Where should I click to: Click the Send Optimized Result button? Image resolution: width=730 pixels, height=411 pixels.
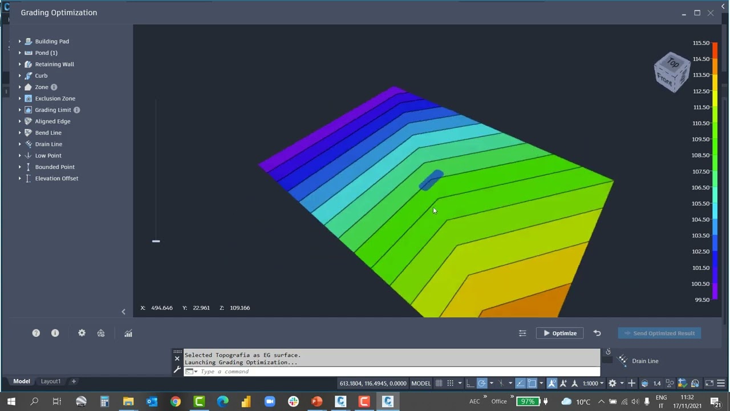click(x=659, y=333)
